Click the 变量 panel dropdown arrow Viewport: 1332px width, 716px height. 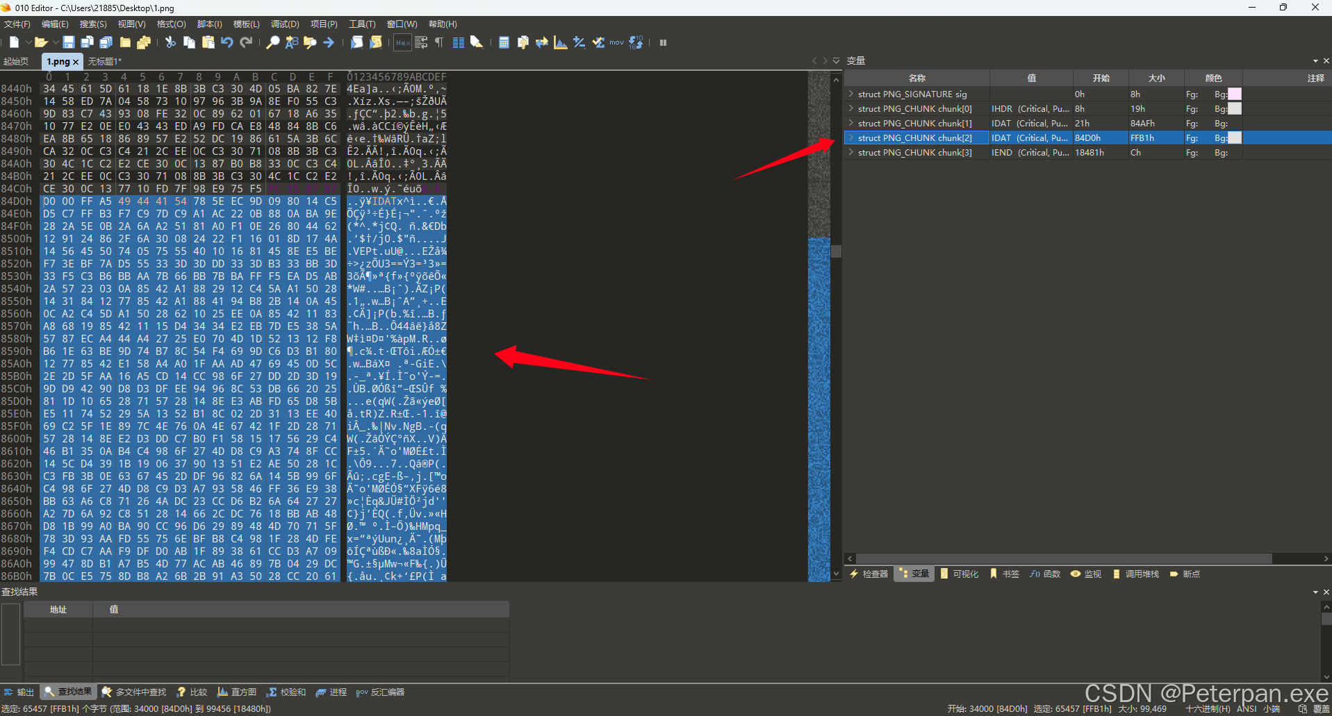point(1315,61)
